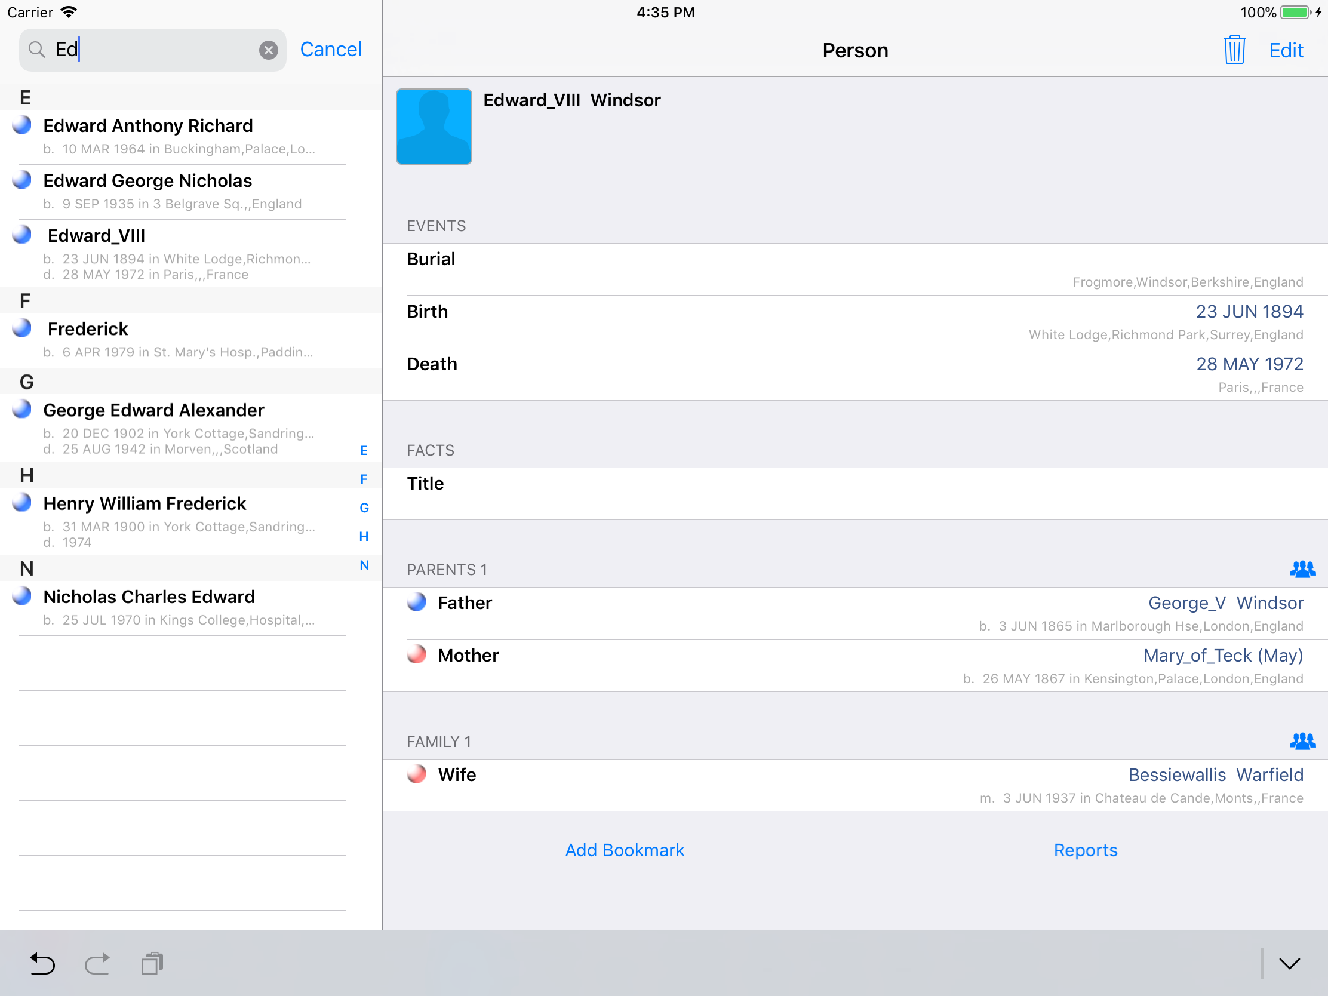Open the Reports link

point(1085,850)
